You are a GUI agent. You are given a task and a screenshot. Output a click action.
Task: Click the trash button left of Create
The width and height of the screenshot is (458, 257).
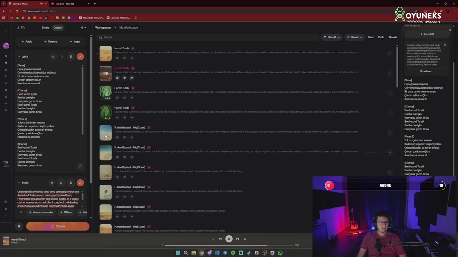(19, 226)
